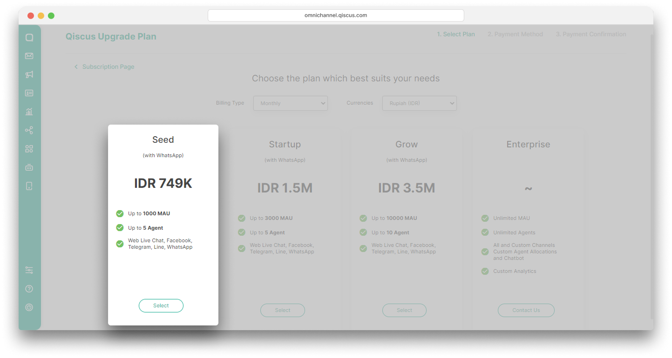The height and width of the screenshot is (358, 672).
Task: Click Seed plan's 5 Agent checkmark
Action: [x=120, y=227]
